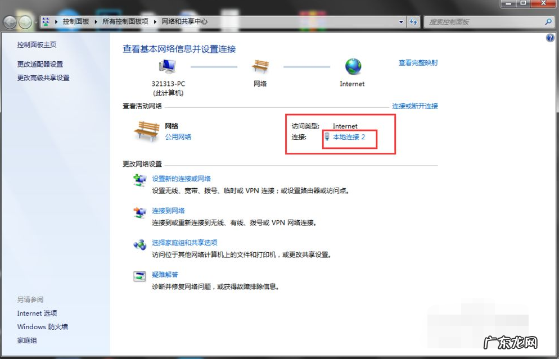
Task: Navigate to 控制面板 in the breadcrumb bar
Action: tap(75, 22)
